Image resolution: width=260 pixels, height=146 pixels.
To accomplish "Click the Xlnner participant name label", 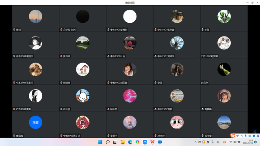I will pos(161,135).
